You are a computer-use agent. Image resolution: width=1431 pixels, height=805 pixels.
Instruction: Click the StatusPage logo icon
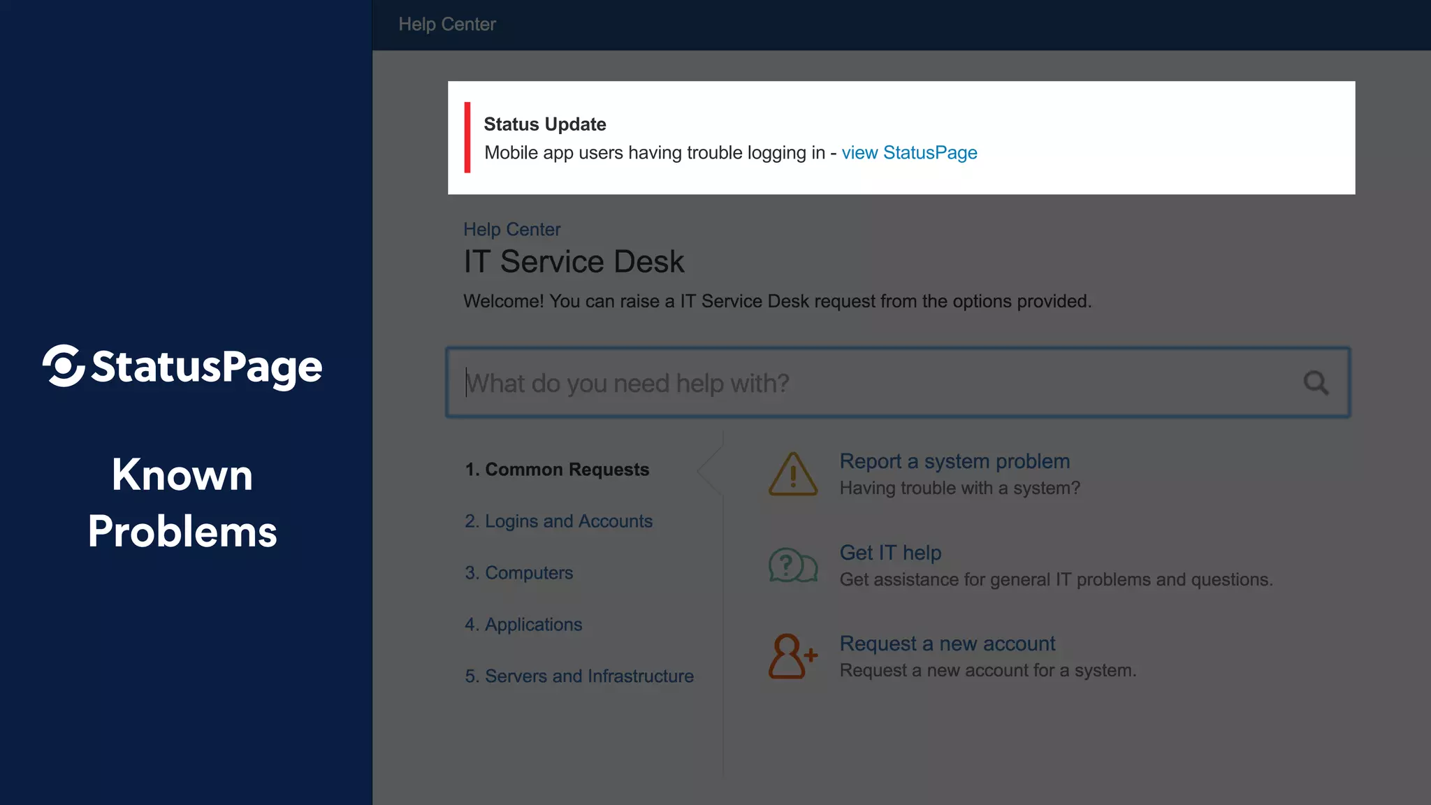pyautogui.click(x=64, y=365)
